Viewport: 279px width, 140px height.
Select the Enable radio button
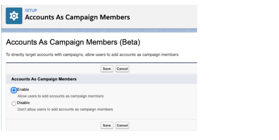[x=14, y=90]
